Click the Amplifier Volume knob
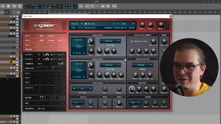Screen dimensions: 221x124 click(132, 89)
